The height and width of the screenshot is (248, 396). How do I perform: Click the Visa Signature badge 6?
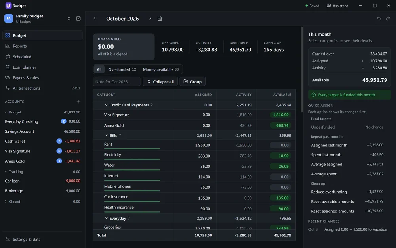click(59, 151)
